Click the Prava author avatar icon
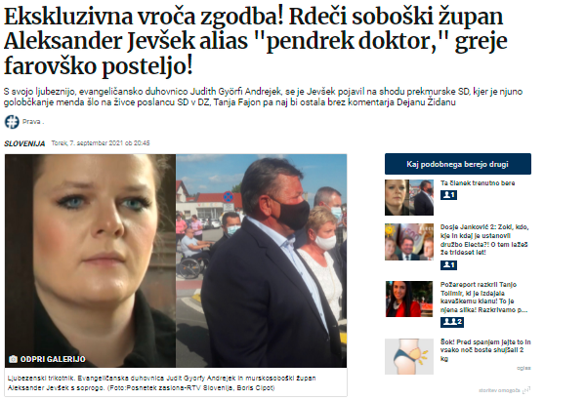Viewport: 586px width, 400px height. (x=12, y=122)
